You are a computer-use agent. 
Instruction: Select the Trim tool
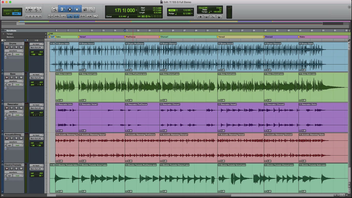pos(62,9)
